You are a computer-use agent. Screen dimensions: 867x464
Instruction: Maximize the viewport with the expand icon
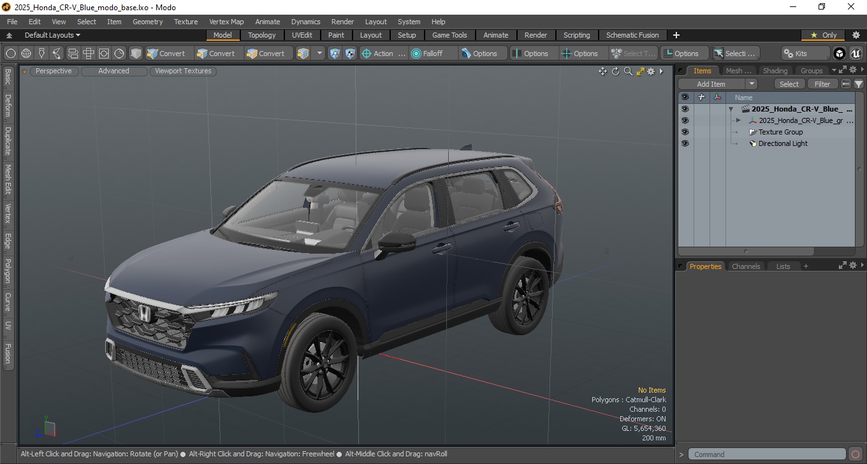coord(641,71)
